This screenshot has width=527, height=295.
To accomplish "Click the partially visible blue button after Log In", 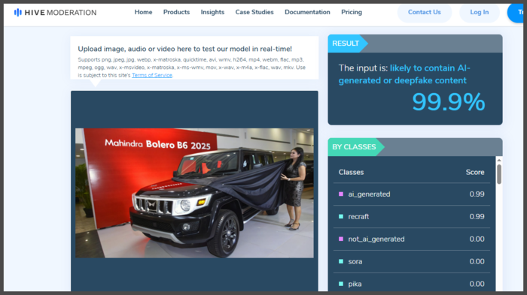I will click(x=516, y=13).
